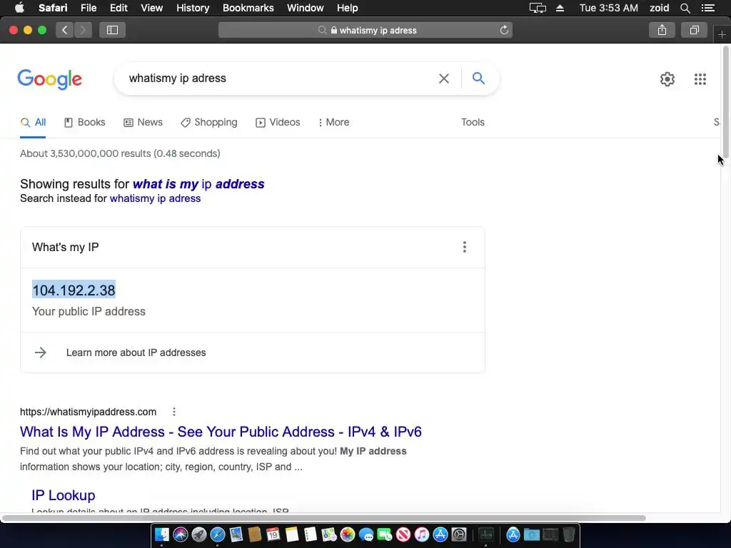Open the IP Lookup sublink
Image resolution: width=731 pixels, height=548 pixels.
point(64,495)
